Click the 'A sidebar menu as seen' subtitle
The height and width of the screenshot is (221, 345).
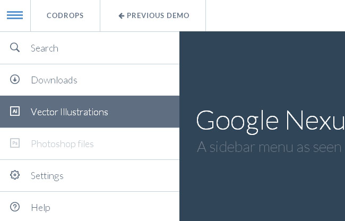click(x=269, y=147)
